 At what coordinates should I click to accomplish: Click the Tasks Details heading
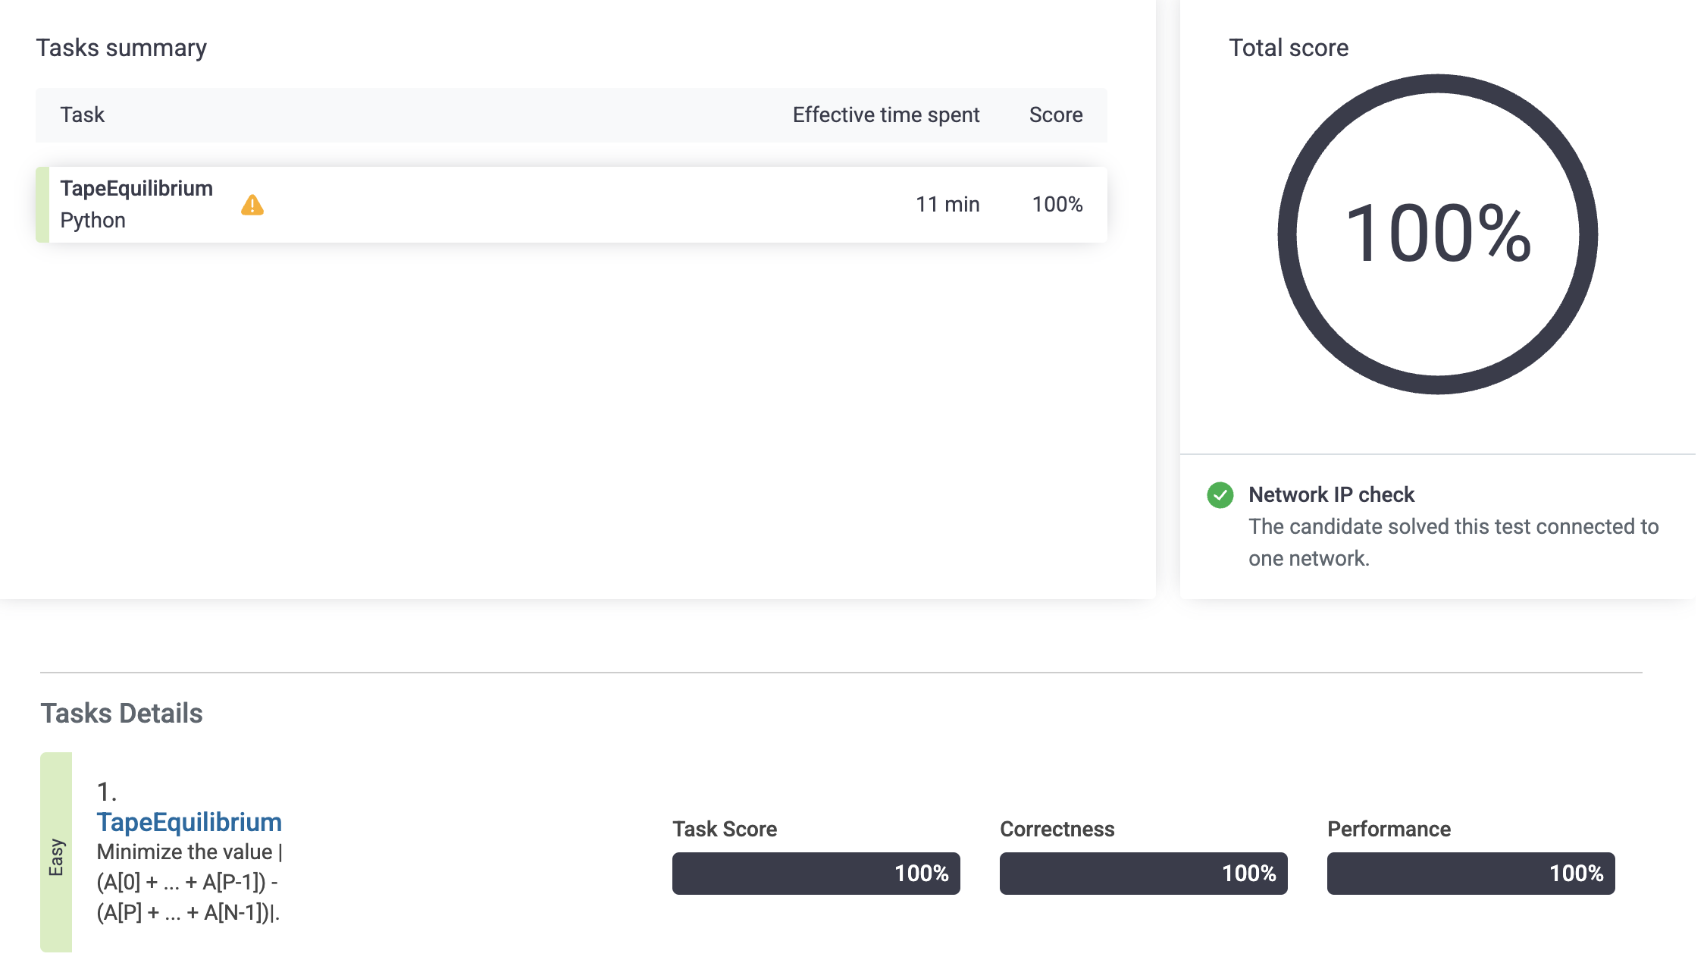[x=121, y=714]
